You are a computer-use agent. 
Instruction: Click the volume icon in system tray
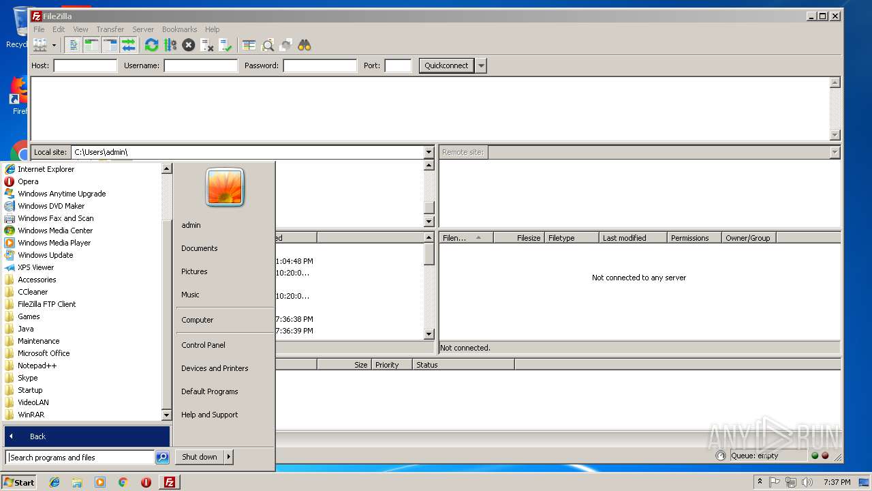(x=807, y=482)
